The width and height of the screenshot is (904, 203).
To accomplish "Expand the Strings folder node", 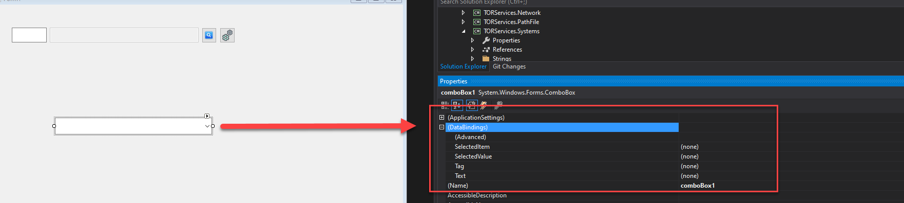I will coord(472,59).
